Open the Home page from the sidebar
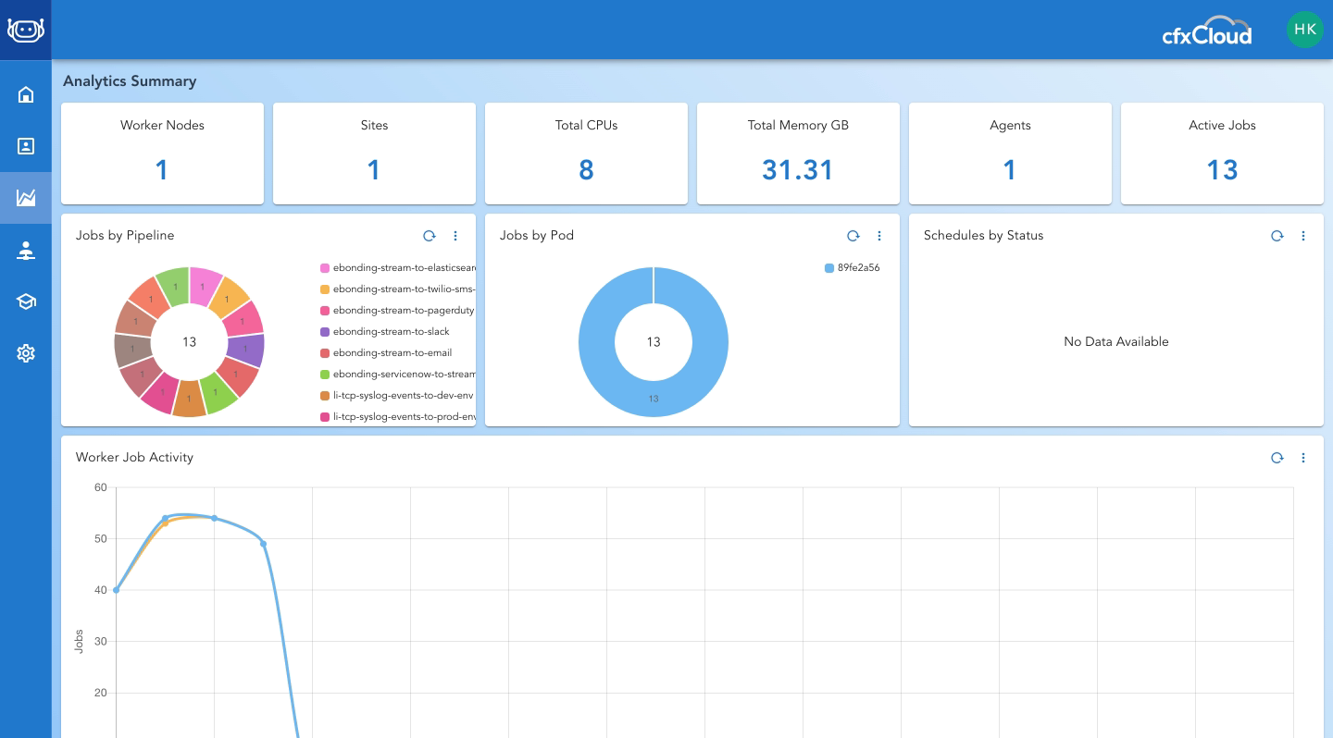The height and width of the screenshot is (738, 1333). (x=26, y=94)
